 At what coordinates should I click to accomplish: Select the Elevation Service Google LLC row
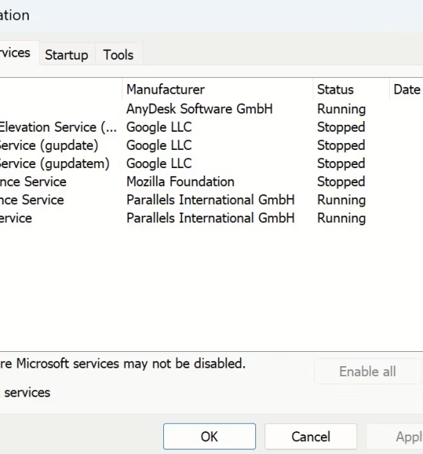(211, 127)
